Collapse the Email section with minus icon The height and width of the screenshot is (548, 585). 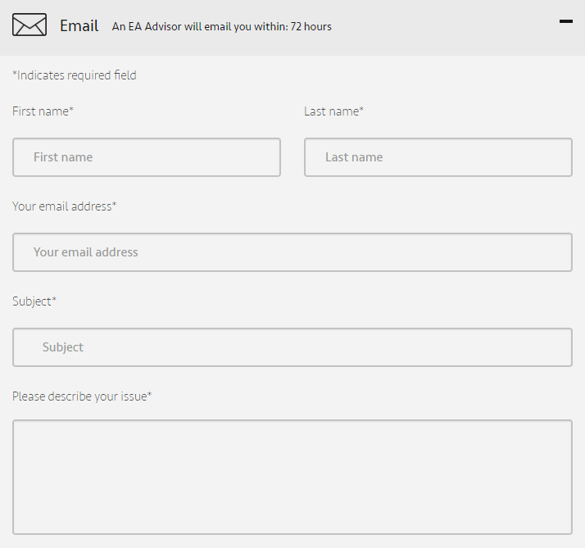[565, 21]
